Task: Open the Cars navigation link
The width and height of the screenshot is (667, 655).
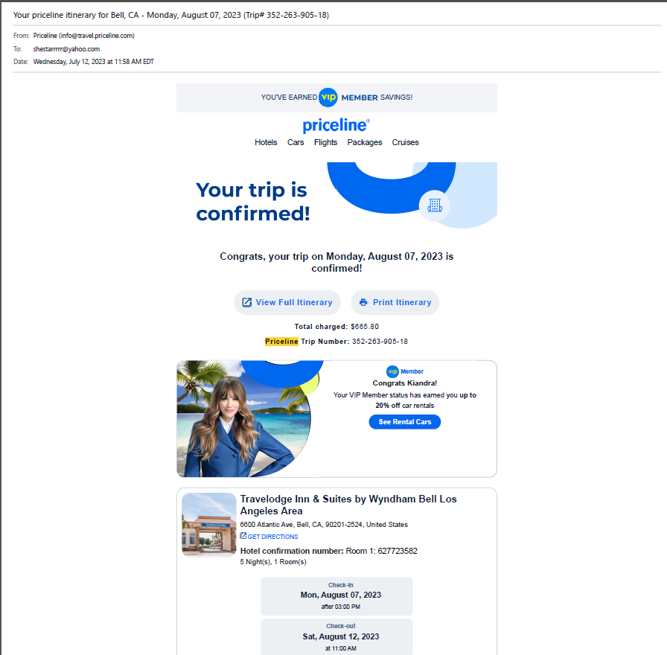Action: 296,142
